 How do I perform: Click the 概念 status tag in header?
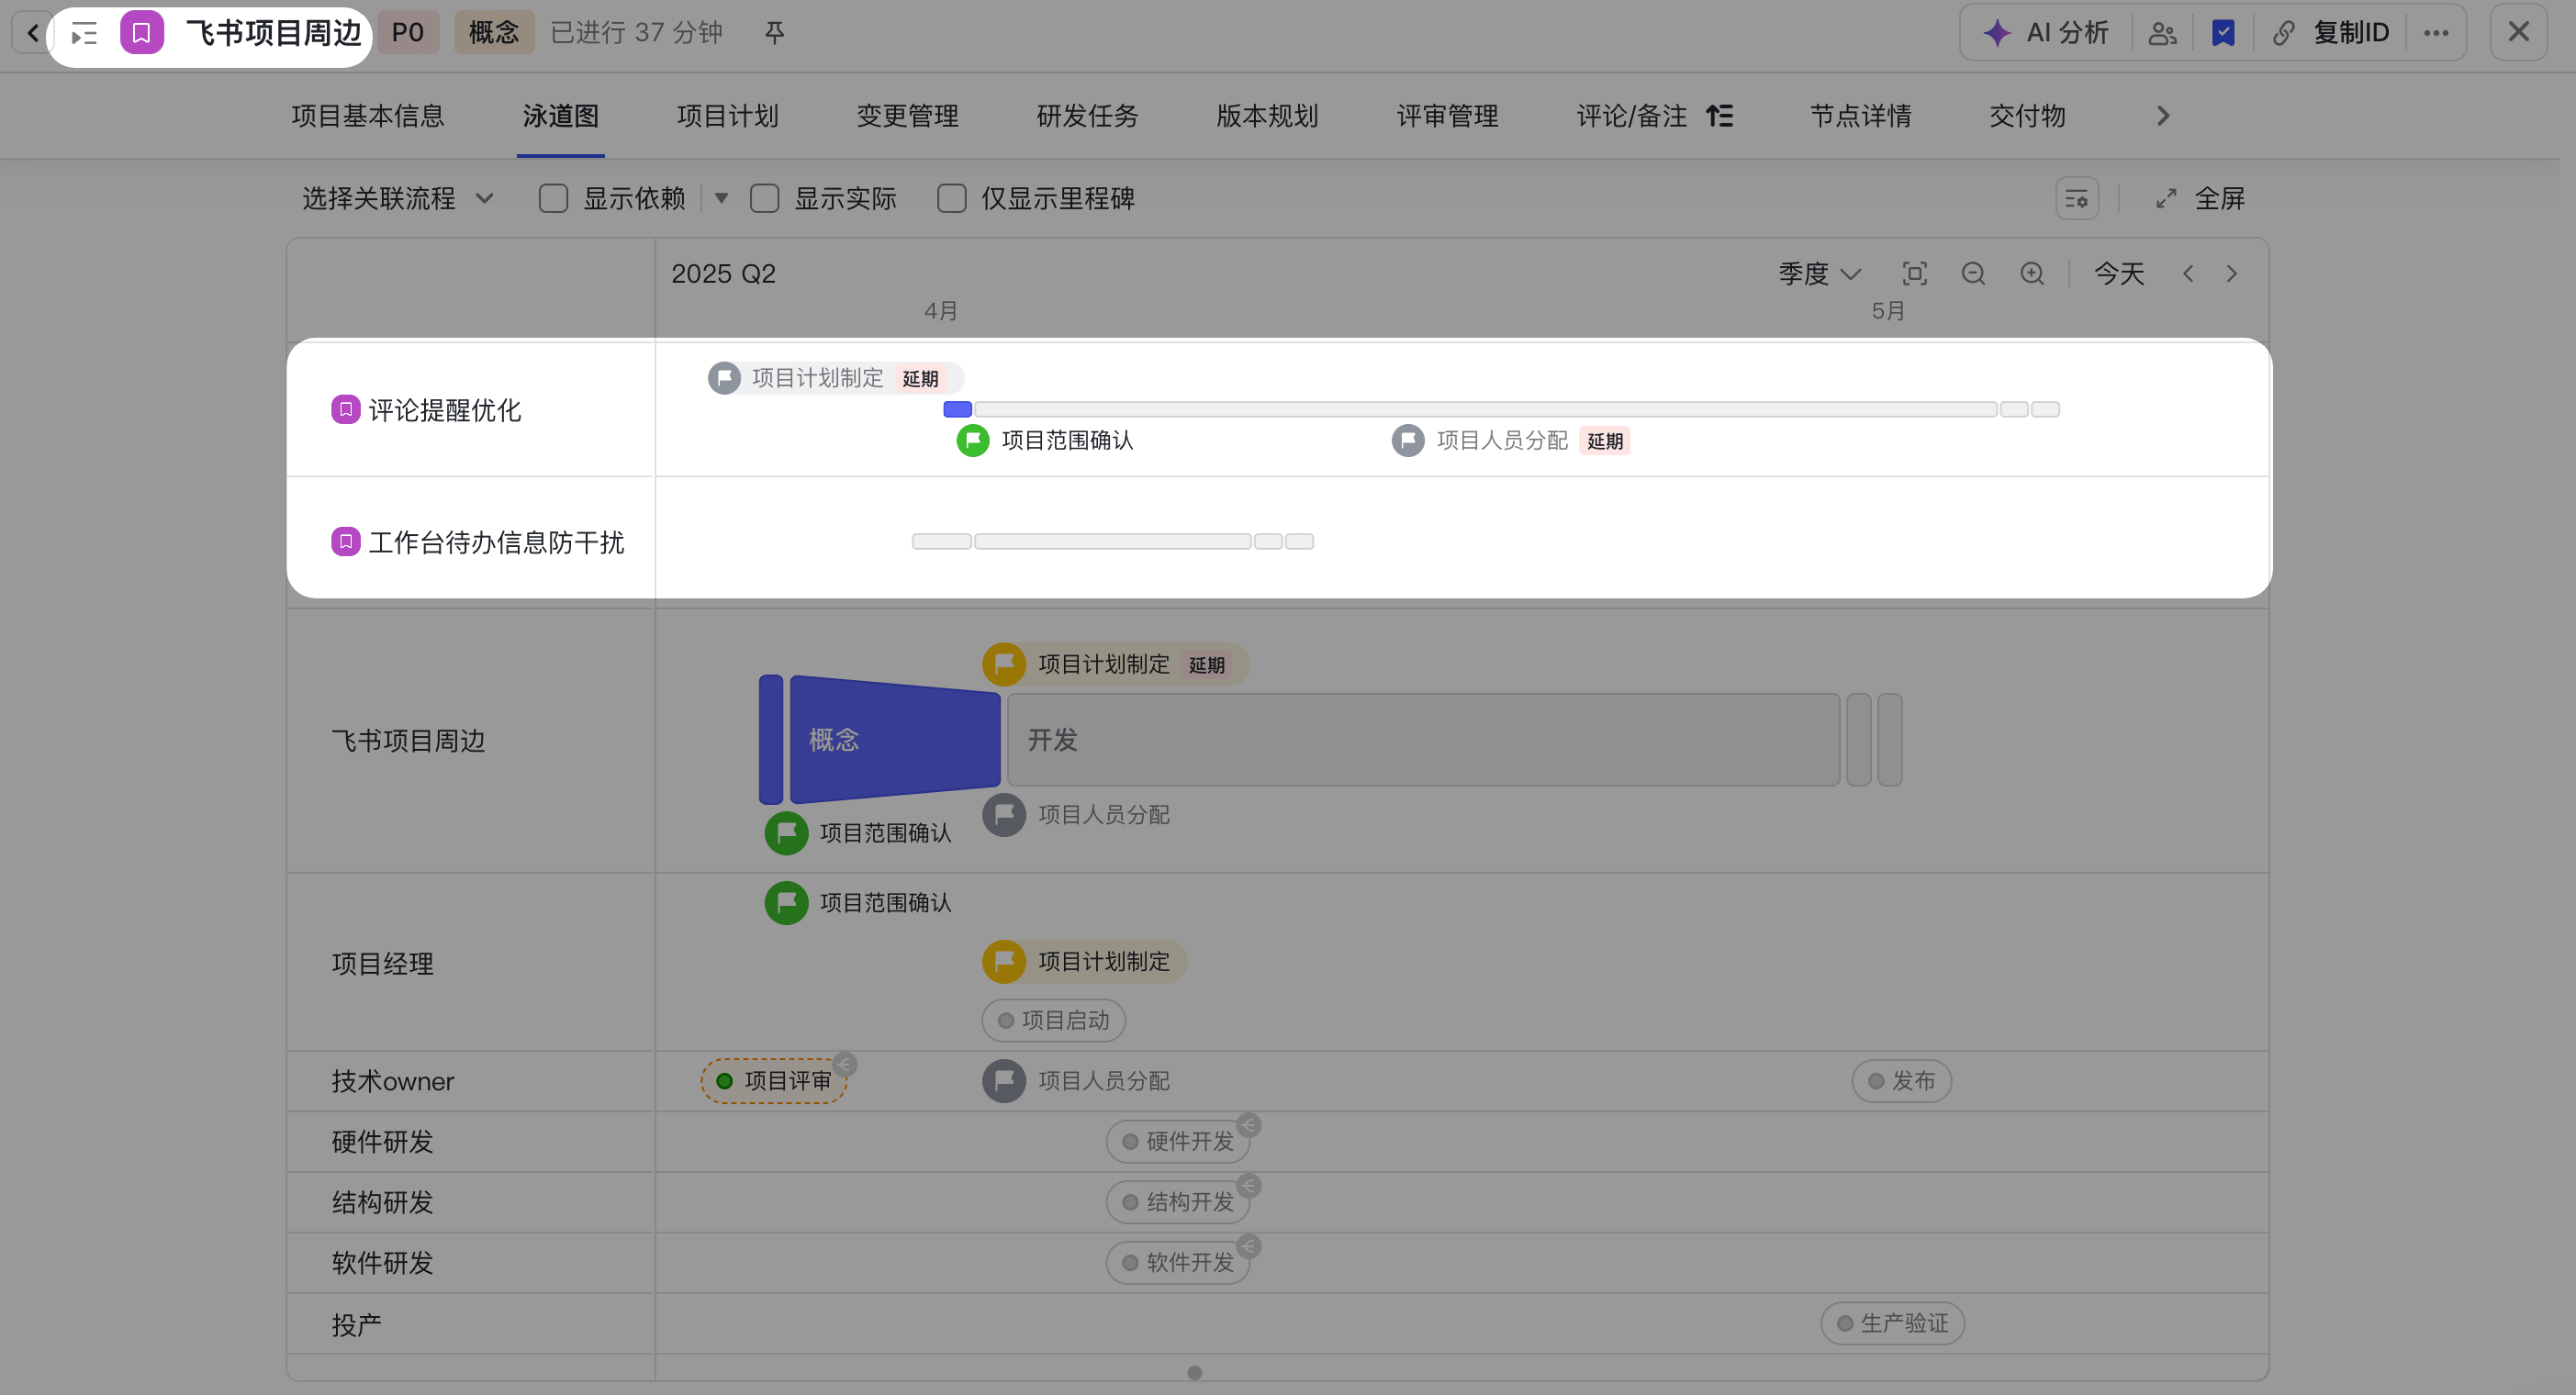pos(494,33)
